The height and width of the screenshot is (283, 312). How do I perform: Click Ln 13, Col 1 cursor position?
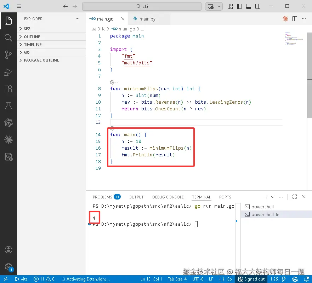(151, 279)
